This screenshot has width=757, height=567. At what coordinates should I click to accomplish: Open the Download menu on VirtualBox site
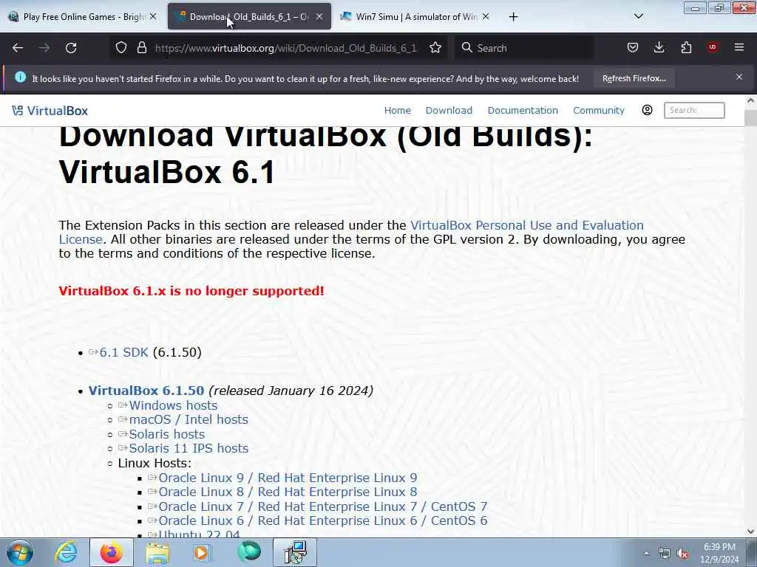(x=449, y=111)
